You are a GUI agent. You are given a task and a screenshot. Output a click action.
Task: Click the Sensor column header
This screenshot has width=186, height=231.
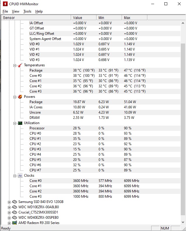(x=36, y=18)
